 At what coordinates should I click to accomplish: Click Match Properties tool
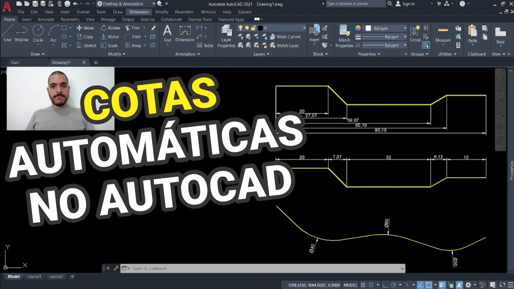tap(345, 36)
